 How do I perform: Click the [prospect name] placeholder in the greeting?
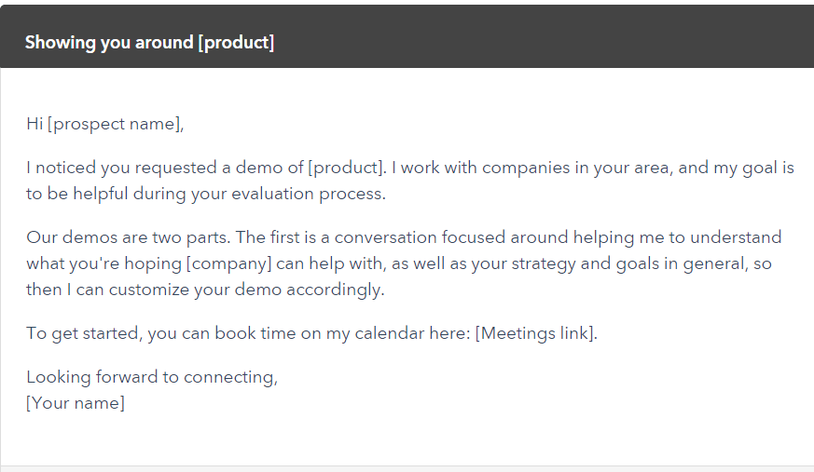[114, 124]
